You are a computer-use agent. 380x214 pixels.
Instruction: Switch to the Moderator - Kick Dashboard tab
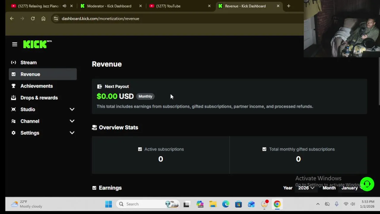tap(109, 6)
